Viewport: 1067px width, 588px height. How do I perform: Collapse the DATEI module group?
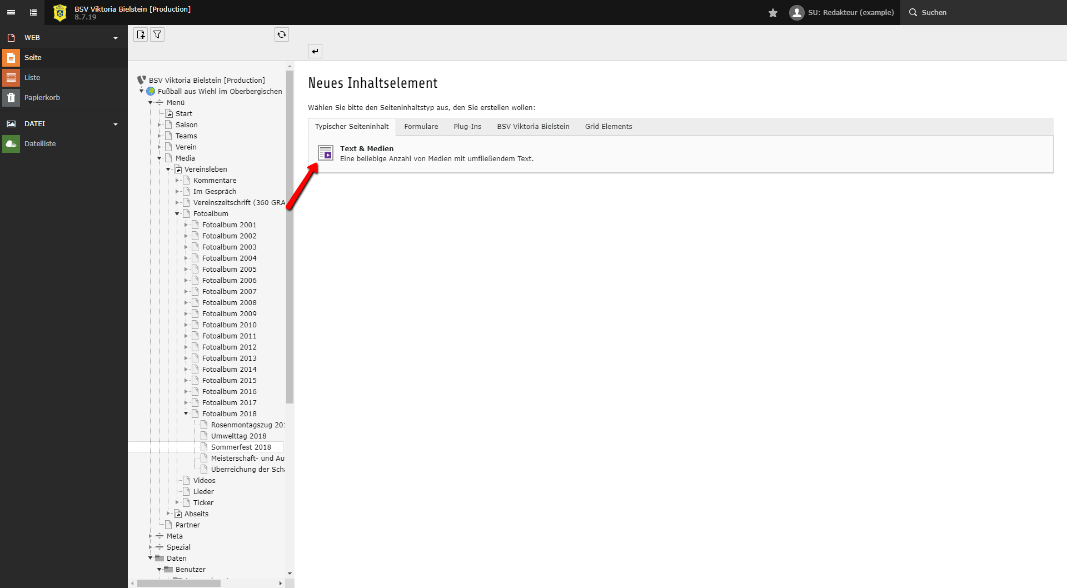(x=116, y=124)
